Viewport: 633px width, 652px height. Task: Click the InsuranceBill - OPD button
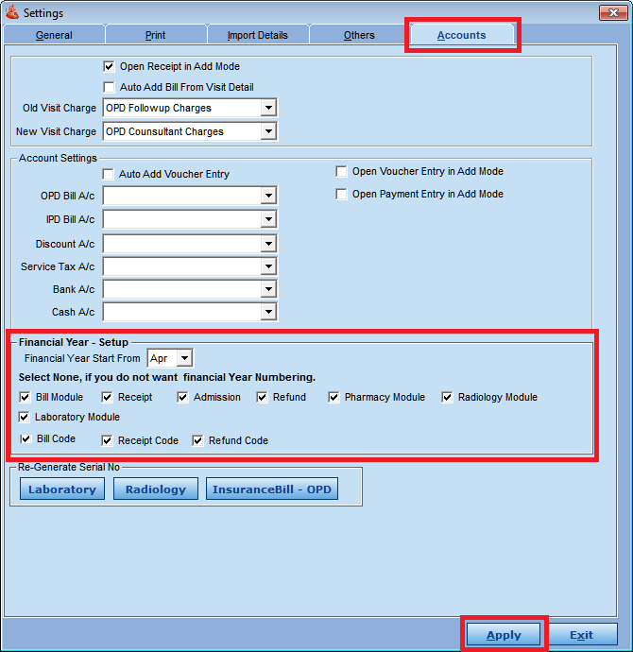tap(272, 489)
